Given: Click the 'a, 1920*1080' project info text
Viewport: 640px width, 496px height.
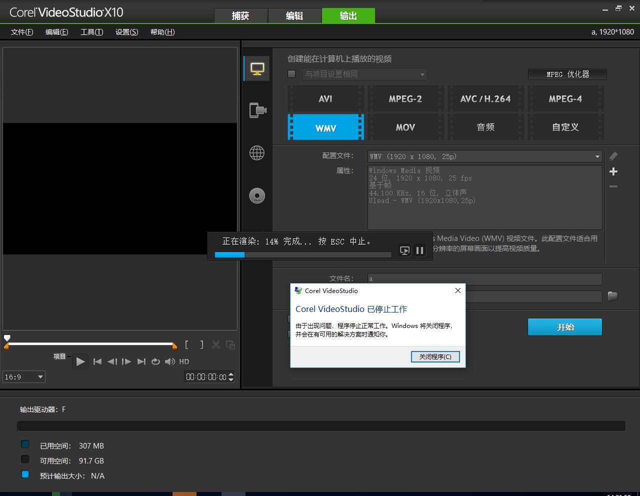Looking at the screenshot, I should pos(612,32).
